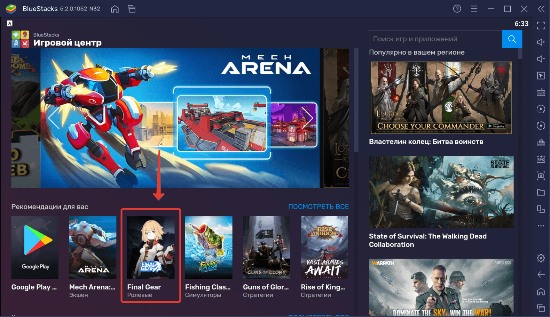The width and height of the screenshot is (550, 317).
Task: Click the main content vertical scrollbar
Action: point(356,101)
